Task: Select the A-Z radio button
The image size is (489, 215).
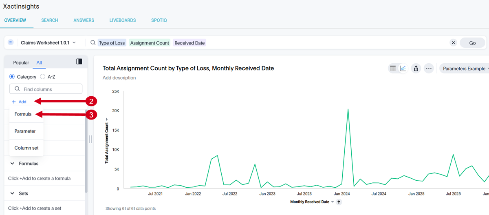Action: 43,77
